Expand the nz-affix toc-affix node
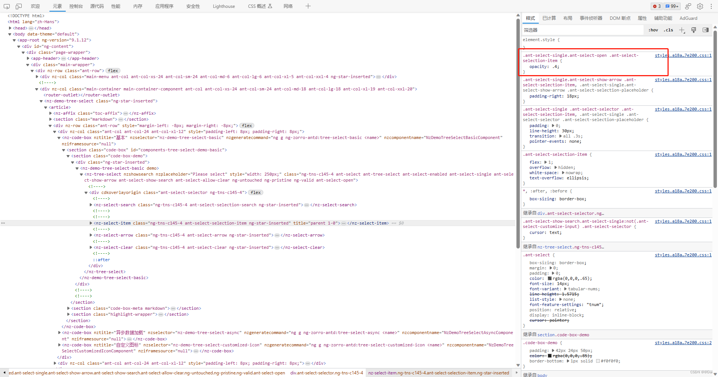Screen dimensions: 718x377 [50, 113]
